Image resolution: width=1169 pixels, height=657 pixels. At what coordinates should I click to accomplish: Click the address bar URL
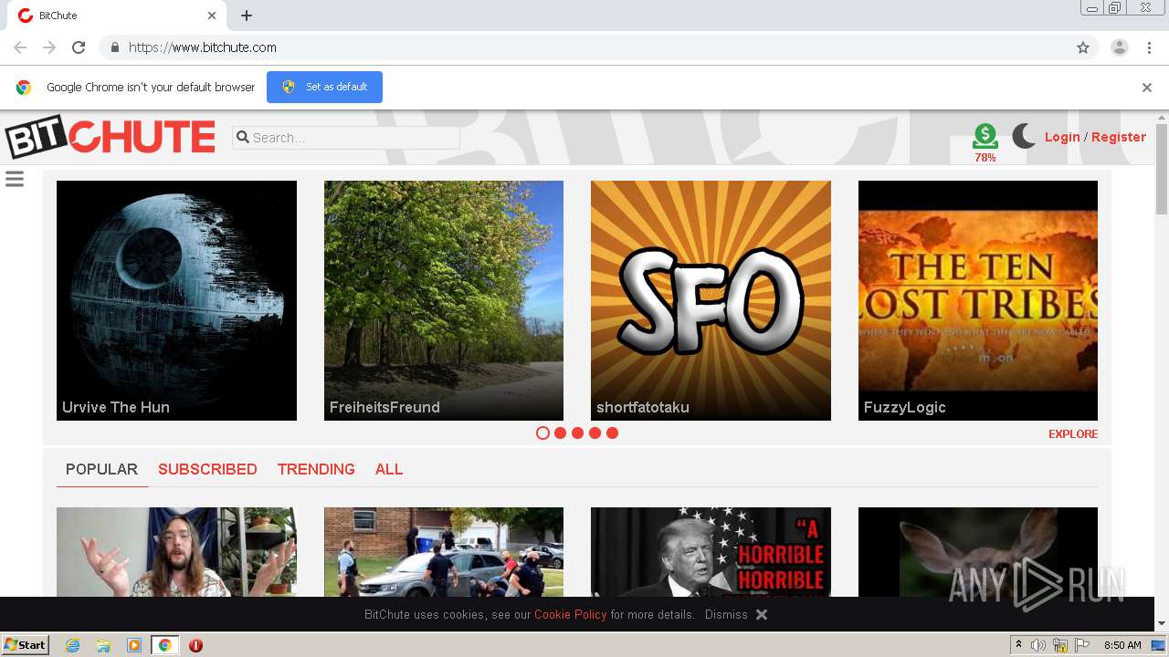[203, 47]
